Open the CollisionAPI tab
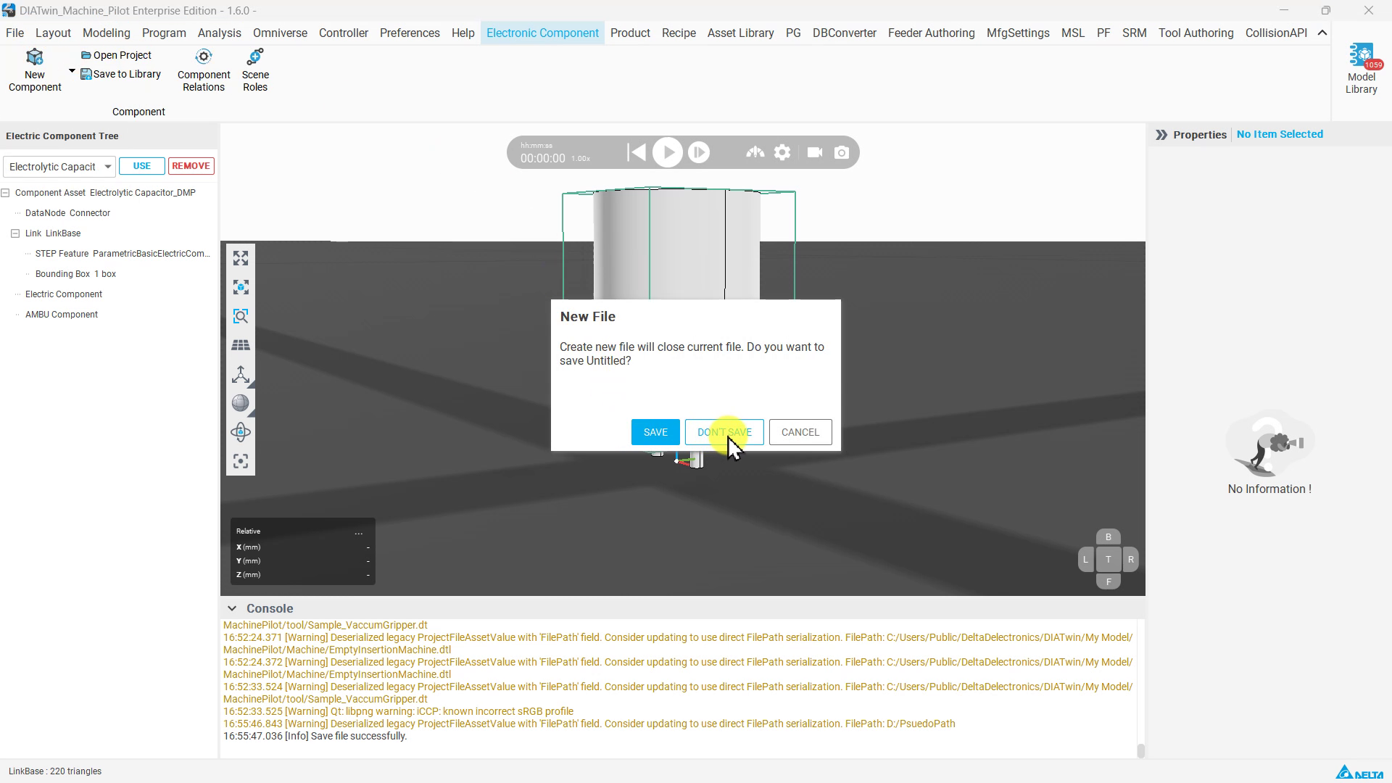1392x783 pixels. pos(1276,33)
